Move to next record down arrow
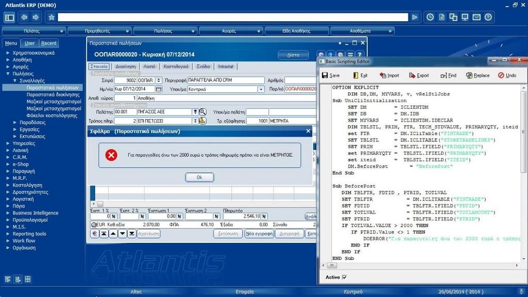The image size is (528, 297). pyautogui.click(x=123, y=234)
